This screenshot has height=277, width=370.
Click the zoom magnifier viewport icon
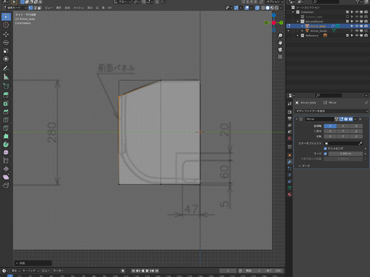280,35
